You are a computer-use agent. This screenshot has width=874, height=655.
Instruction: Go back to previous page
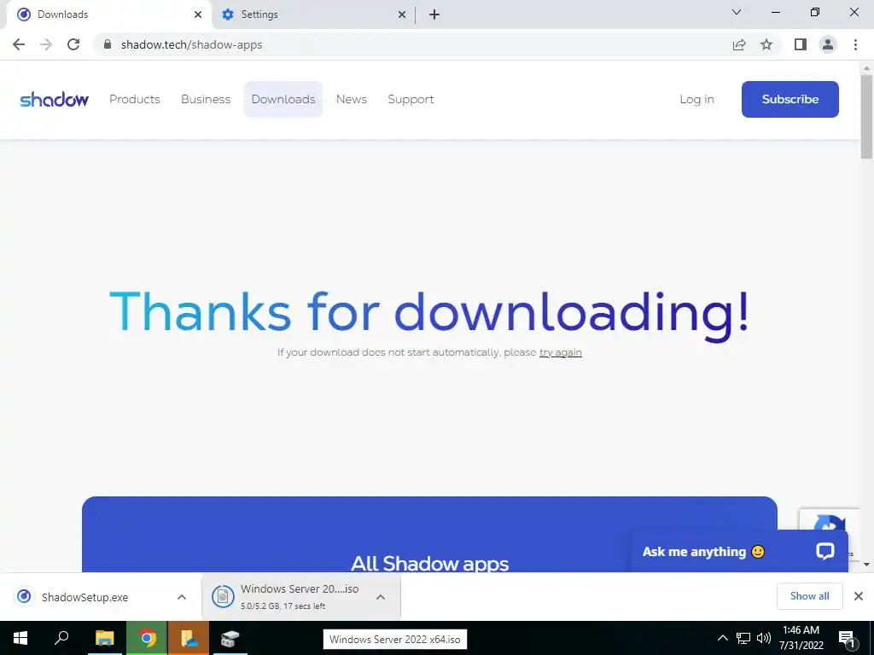click(19, 44)
